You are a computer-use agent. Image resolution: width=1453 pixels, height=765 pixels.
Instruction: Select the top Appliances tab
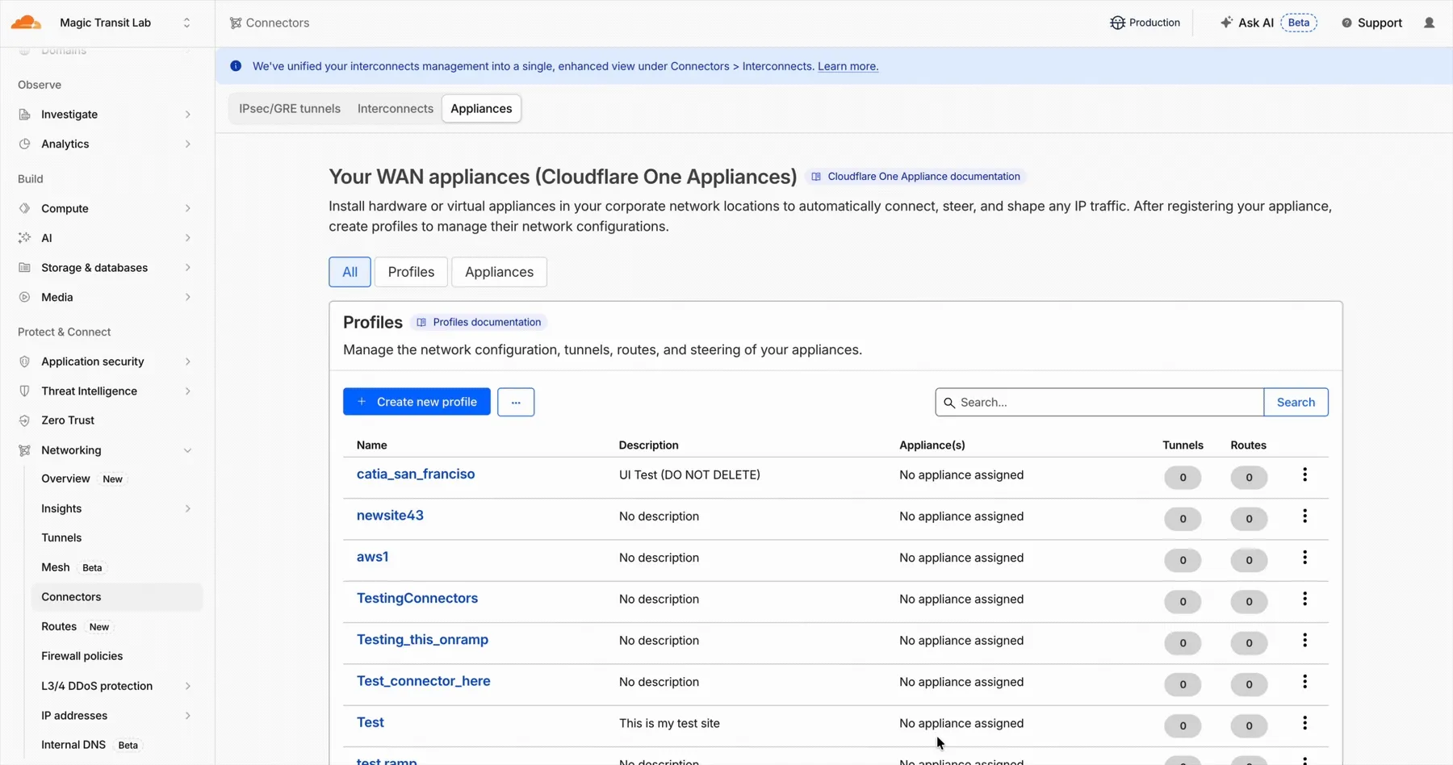481,108
